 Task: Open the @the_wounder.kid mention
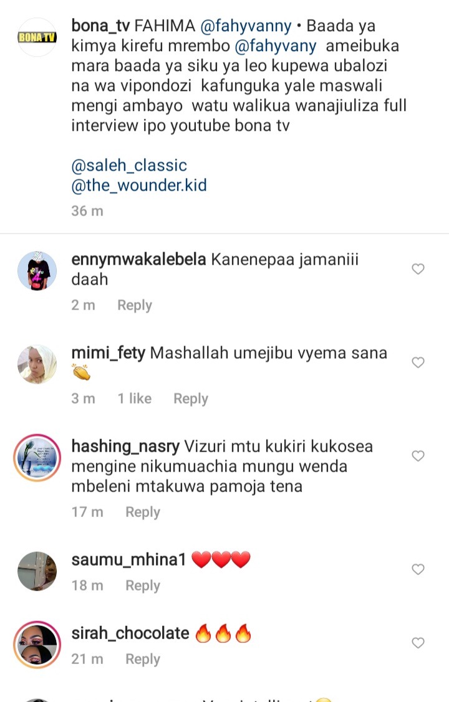click(x=139, y=185)
